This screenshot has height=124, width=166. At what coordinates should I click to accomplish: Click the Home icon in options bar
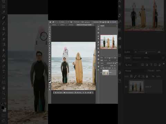[50, 22]
